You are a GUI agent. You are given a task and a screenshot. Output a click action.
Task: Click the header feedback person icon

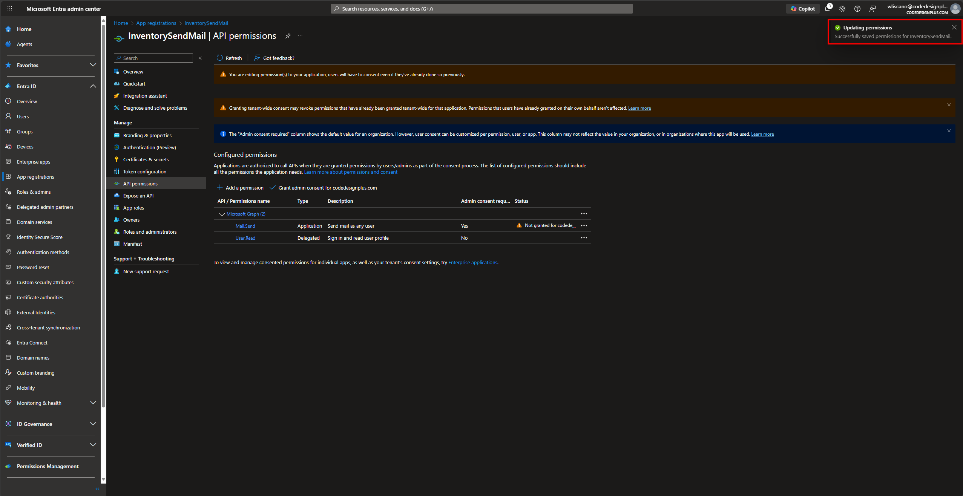(873, 9)
